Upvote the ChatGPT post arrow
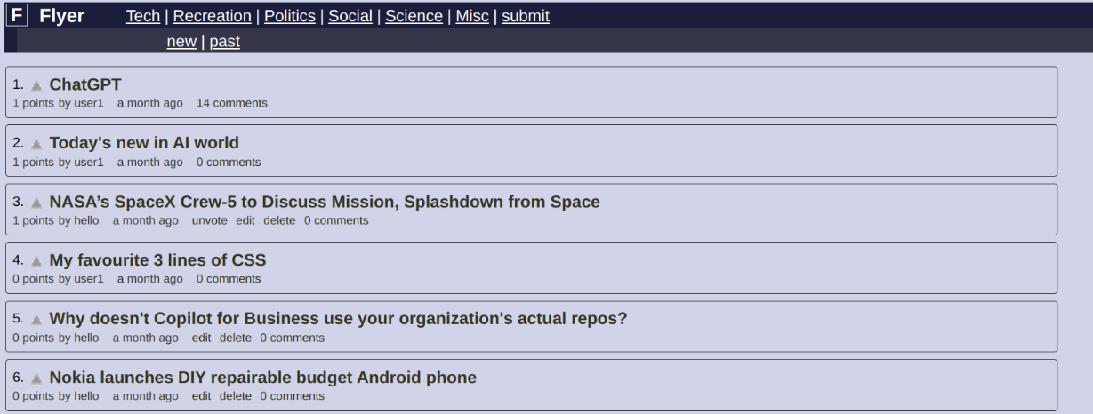This screenshot has width=1093, height=414. point(36,86)
